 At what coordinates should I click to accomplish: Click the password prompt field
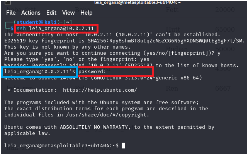[116, 72]
